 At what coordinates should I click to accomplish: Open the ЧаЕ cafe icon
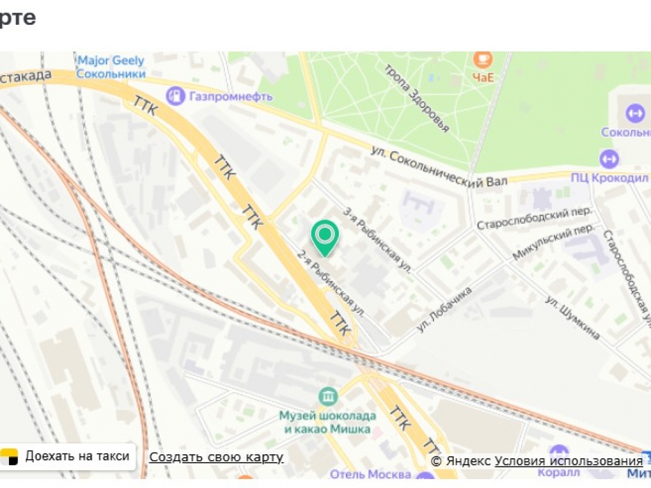click(x=483, y=60)
